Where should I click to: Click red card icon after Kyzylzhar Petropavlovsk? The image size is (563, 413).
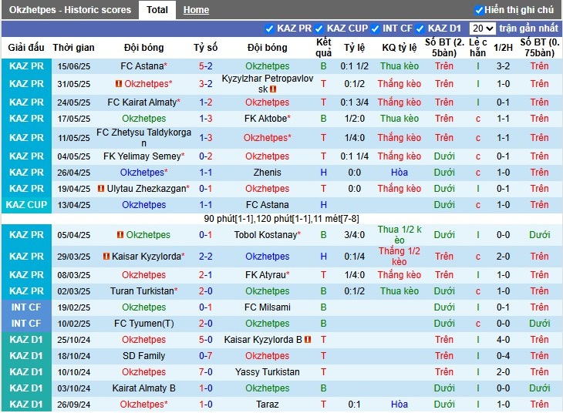coord(273,89)
